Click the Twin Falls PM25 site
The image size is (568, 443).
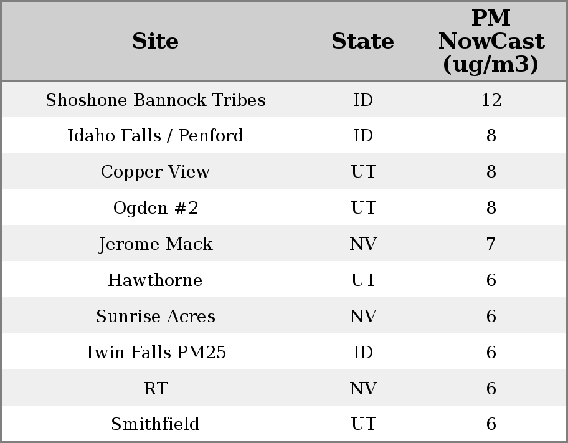coord(155,353)
